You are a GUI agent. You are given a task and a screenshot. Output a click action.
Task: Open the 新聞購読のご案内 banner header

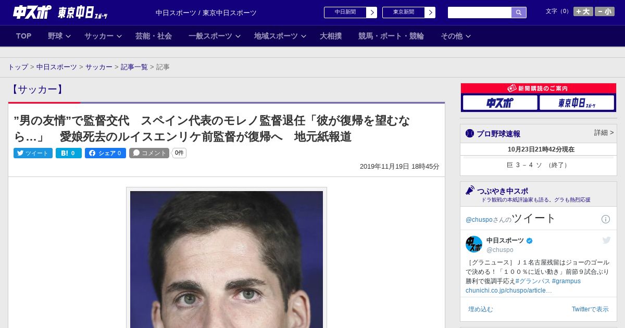tap(539, 89)
